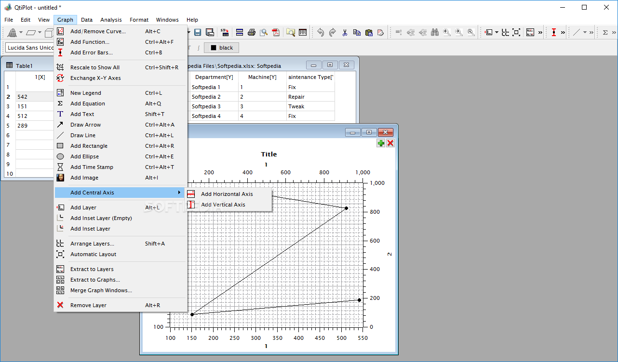The image size is (618, 362).
Task: Choose Draw Arrow menu entry
Action: coord(120,125)
